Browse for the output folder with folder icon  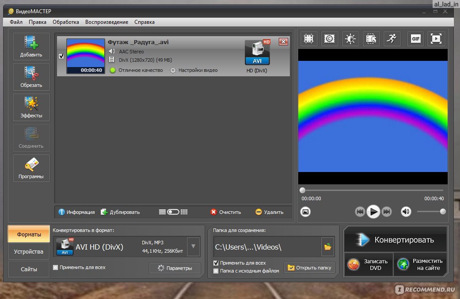click(327, 247)
